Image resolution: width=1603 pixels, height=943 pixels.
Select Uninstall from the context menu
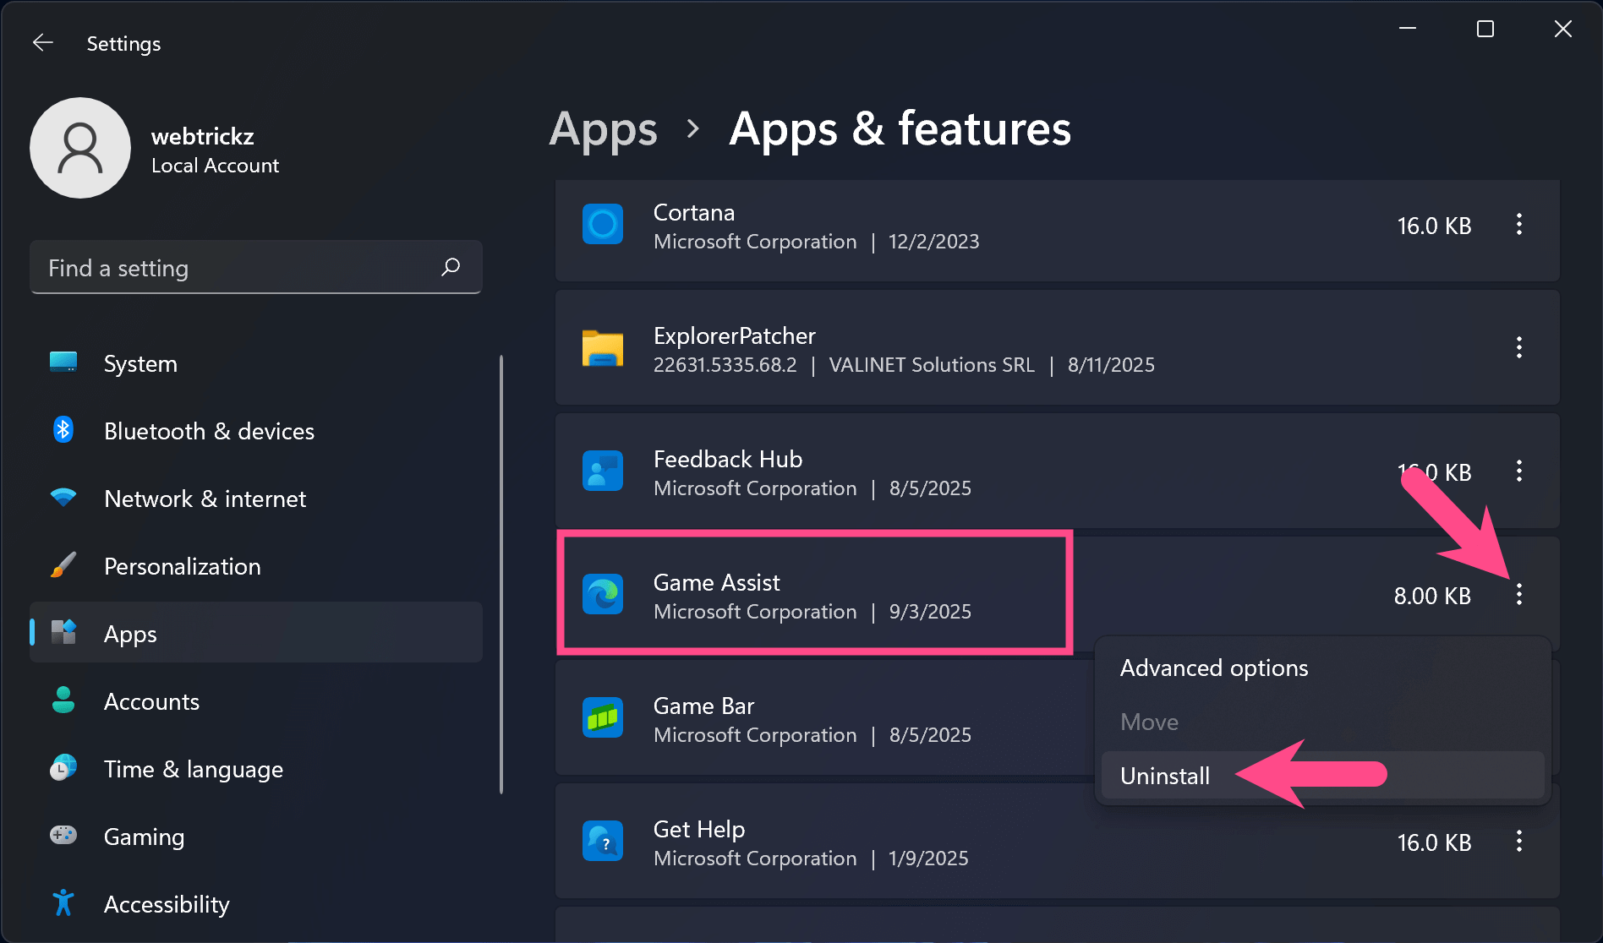(1164, 775)
